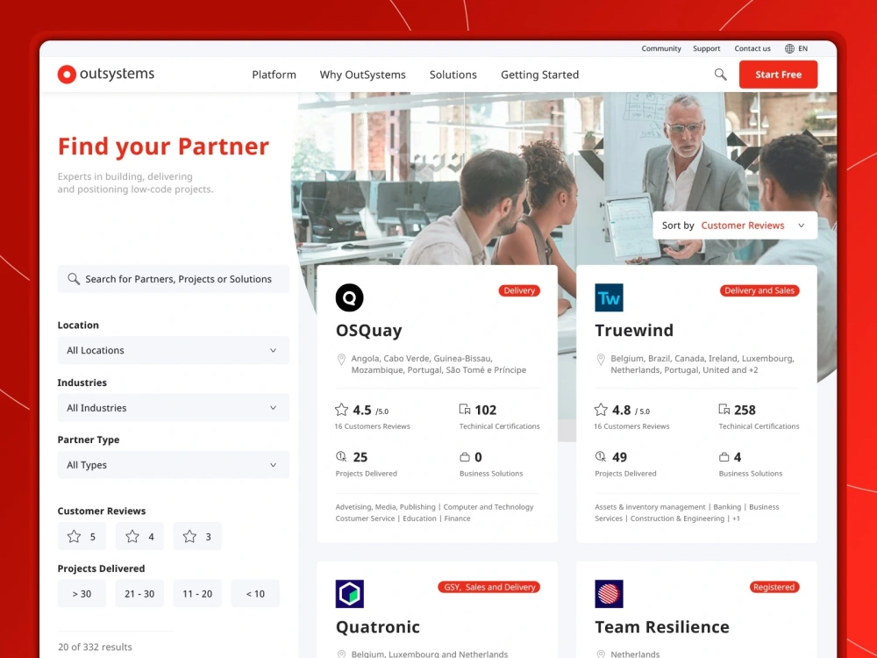Click the OSQuay Delivery badge
This screenshot has width=877, height=658.
click(x=519, y=290)
